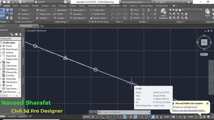Click the keyword search box in title bar
Viewport: 214px width, 120px height.
(136, 2)
